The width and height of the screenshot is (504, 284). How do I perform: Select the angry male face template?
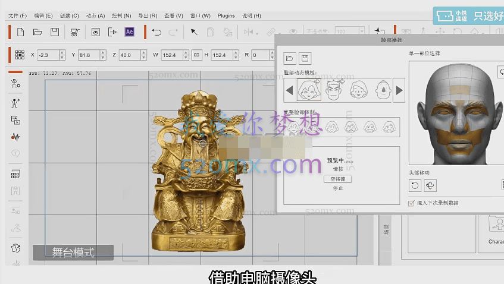click(x=334, y=90)
